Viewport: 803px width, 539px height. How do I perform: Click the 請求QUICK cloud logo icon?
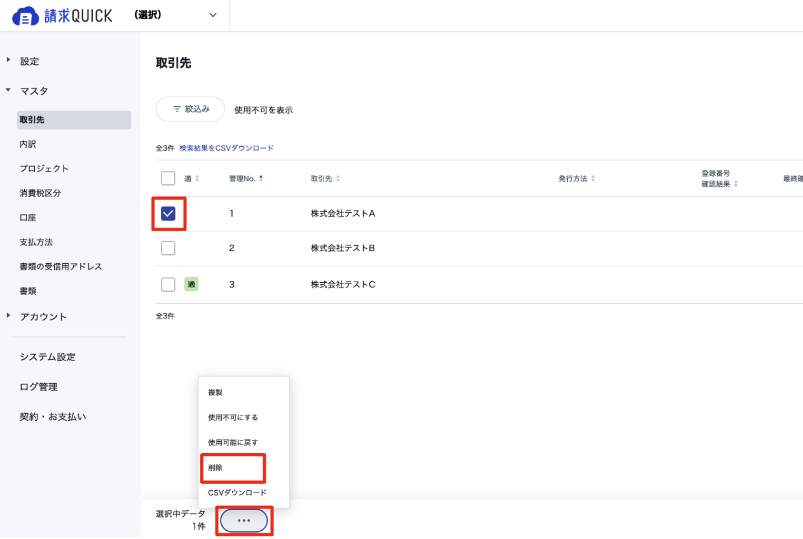click(x=25, y=17)
